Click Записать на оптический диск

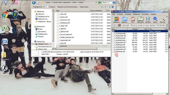point(67,7)
